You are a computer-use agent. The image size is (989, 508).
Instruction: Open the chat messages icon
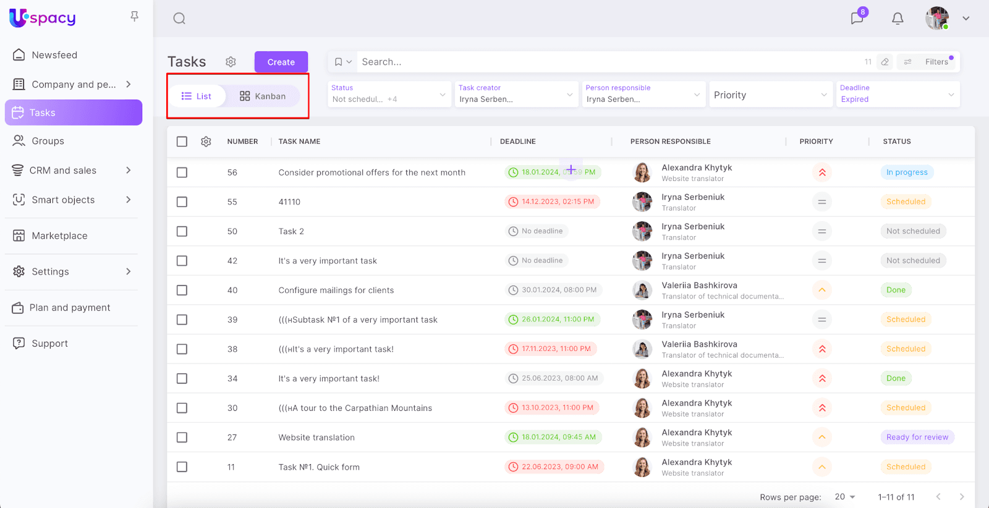click(x=857, y=19)
